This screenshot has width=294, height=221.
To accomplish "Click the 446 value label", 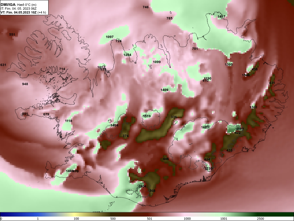I will coord(166,159).
